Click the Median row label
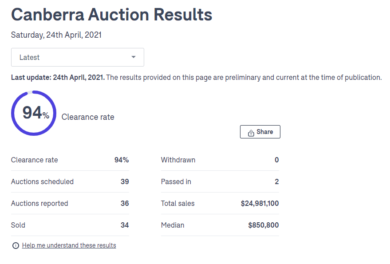The image size is (390, 264). tap(173, 225)
